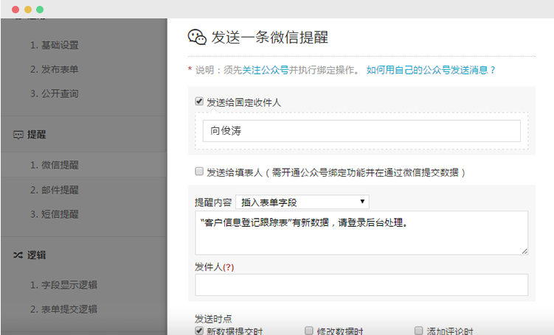
Task: Click the 逻辑 section shuffle icon
Action: [18, 255]
